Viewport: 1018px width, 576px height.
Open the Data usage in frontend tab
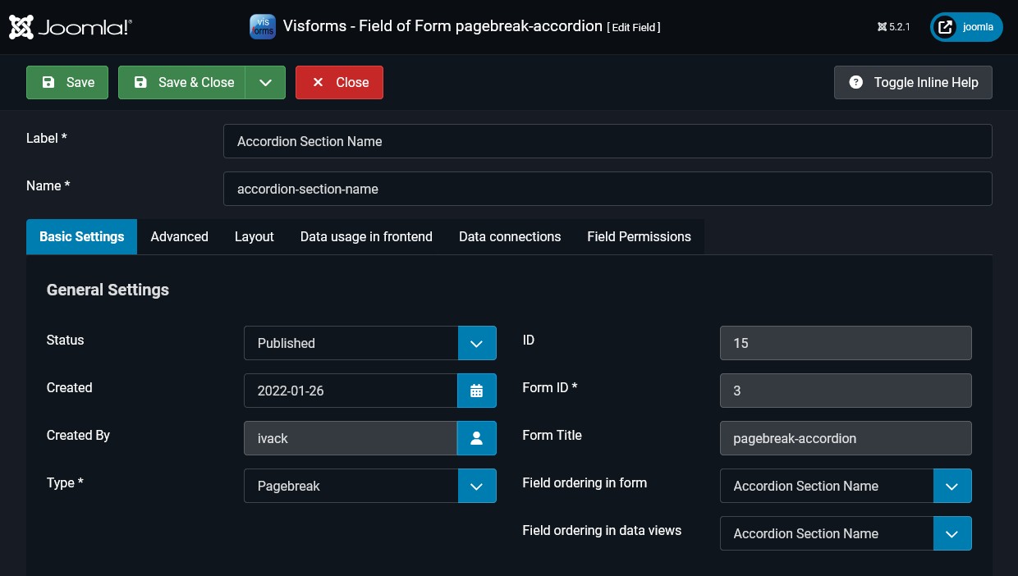click(366, 236)
